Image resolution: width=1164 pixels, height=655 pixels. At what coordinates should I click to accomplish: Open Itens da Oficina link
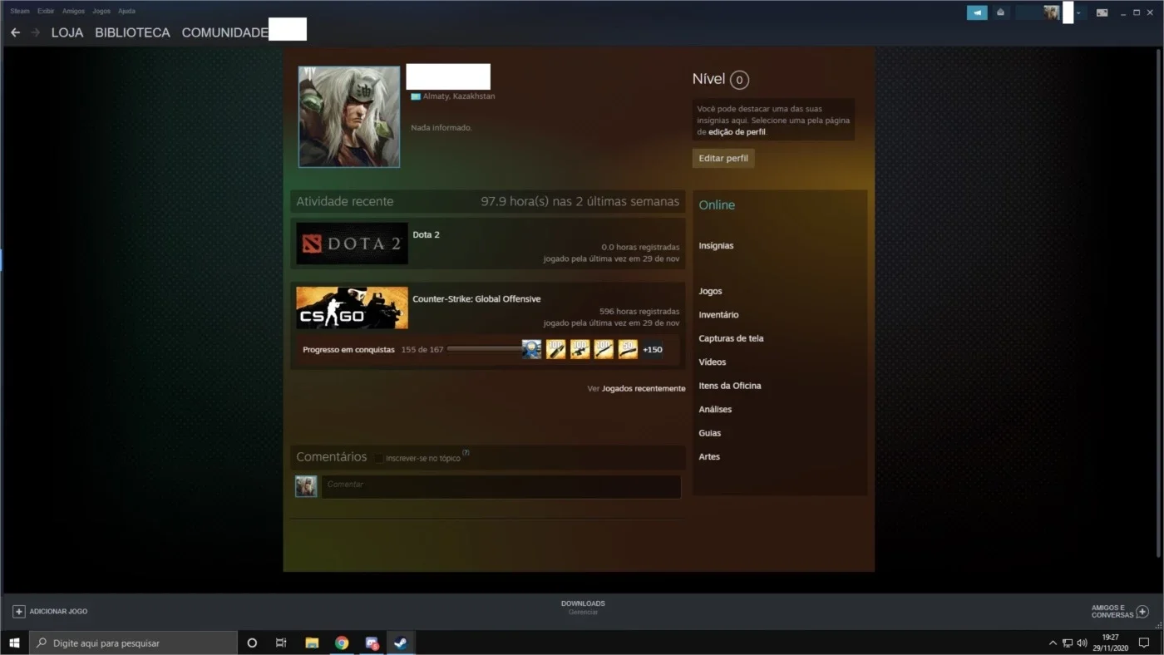729,386
